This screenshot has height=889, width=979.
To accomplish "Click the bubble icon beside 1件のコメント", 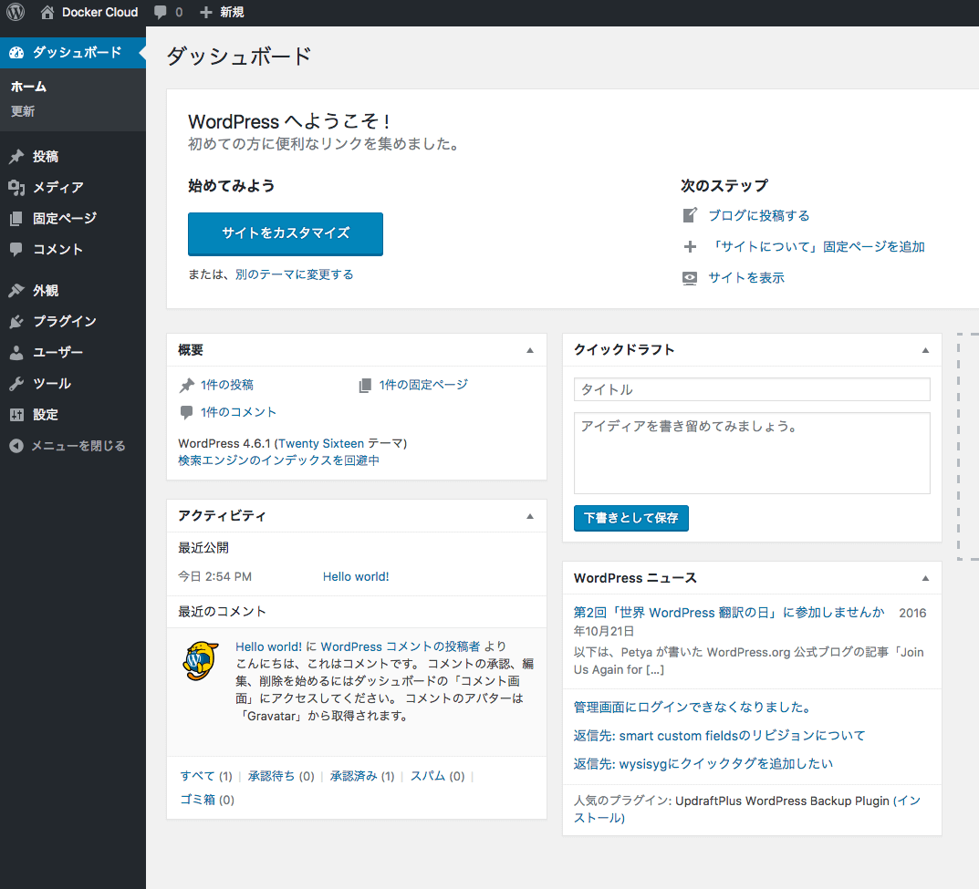I will point(186,412).
